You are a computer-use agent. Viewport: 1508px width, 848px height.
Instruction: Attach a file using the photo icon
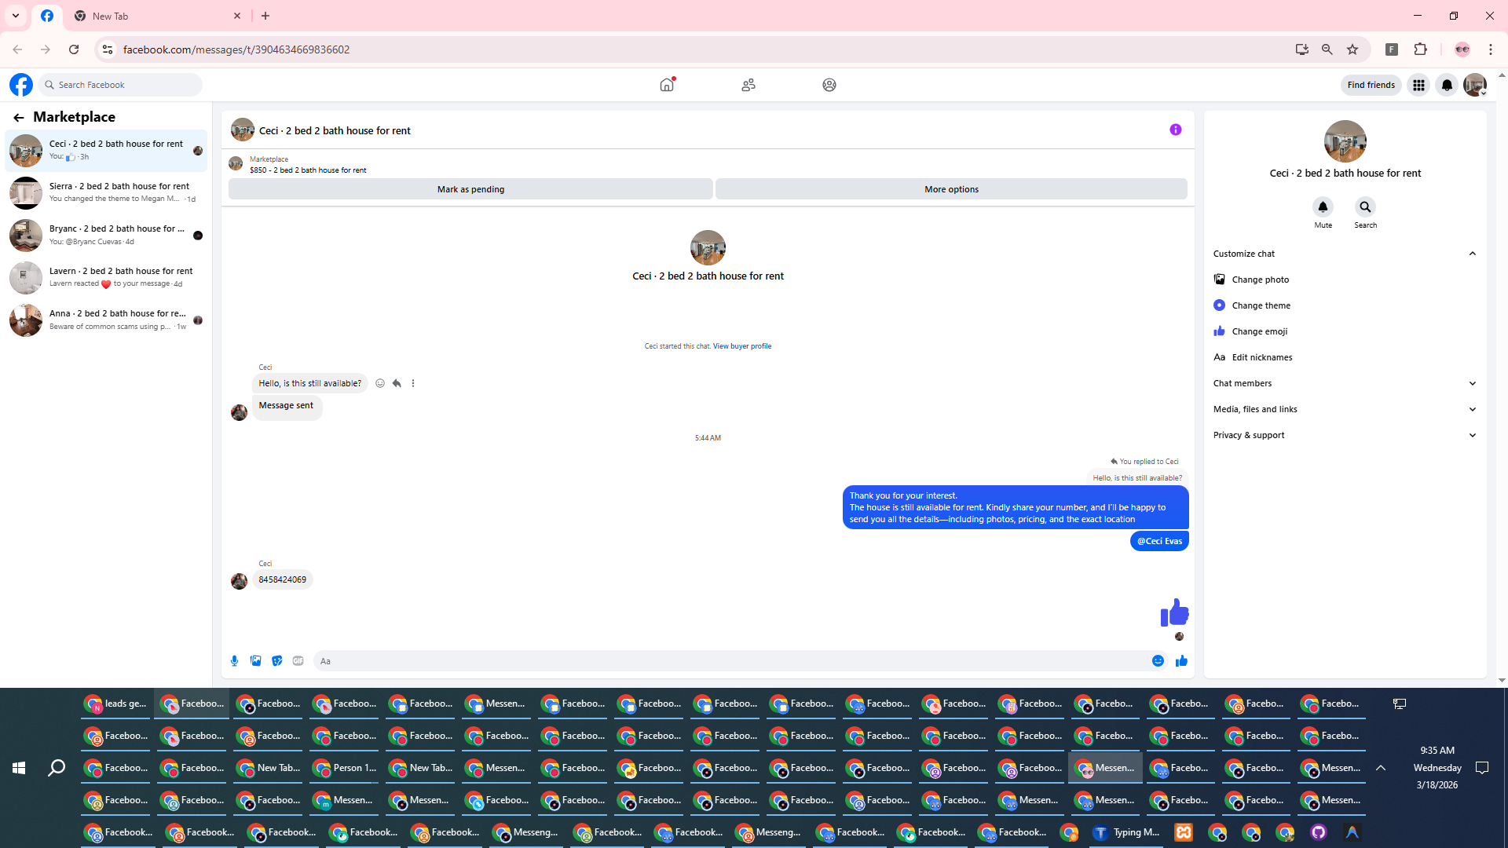[255, 661]
